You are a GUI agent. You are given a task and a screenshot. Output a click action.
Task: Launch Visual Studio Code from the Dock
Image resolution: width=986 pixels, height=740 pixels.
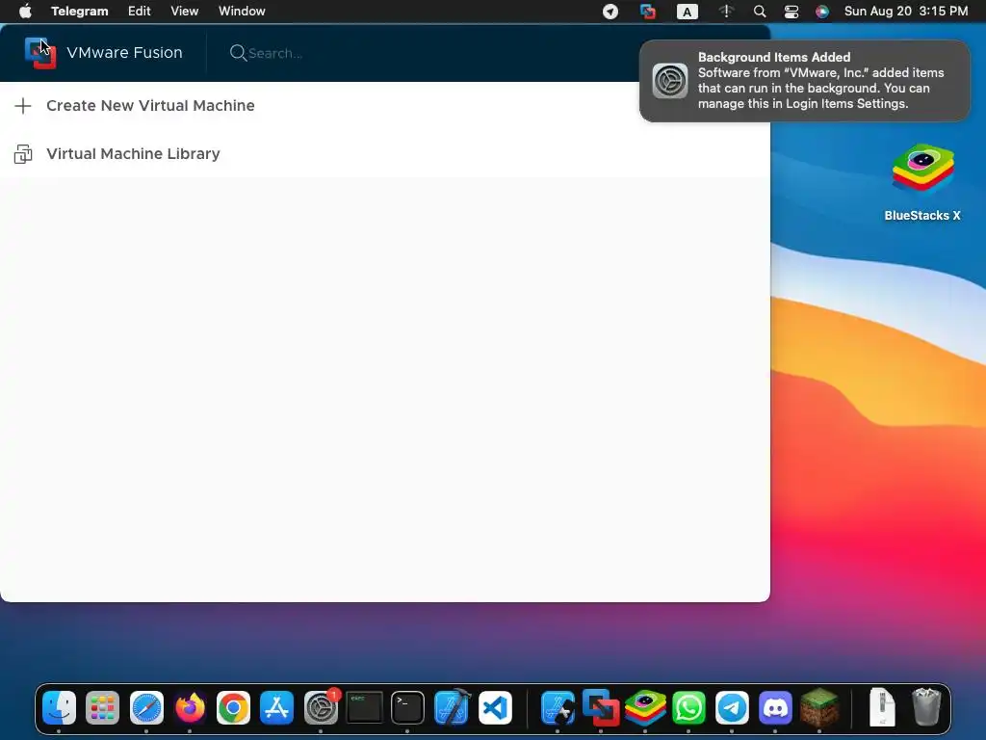pos(495,708)
